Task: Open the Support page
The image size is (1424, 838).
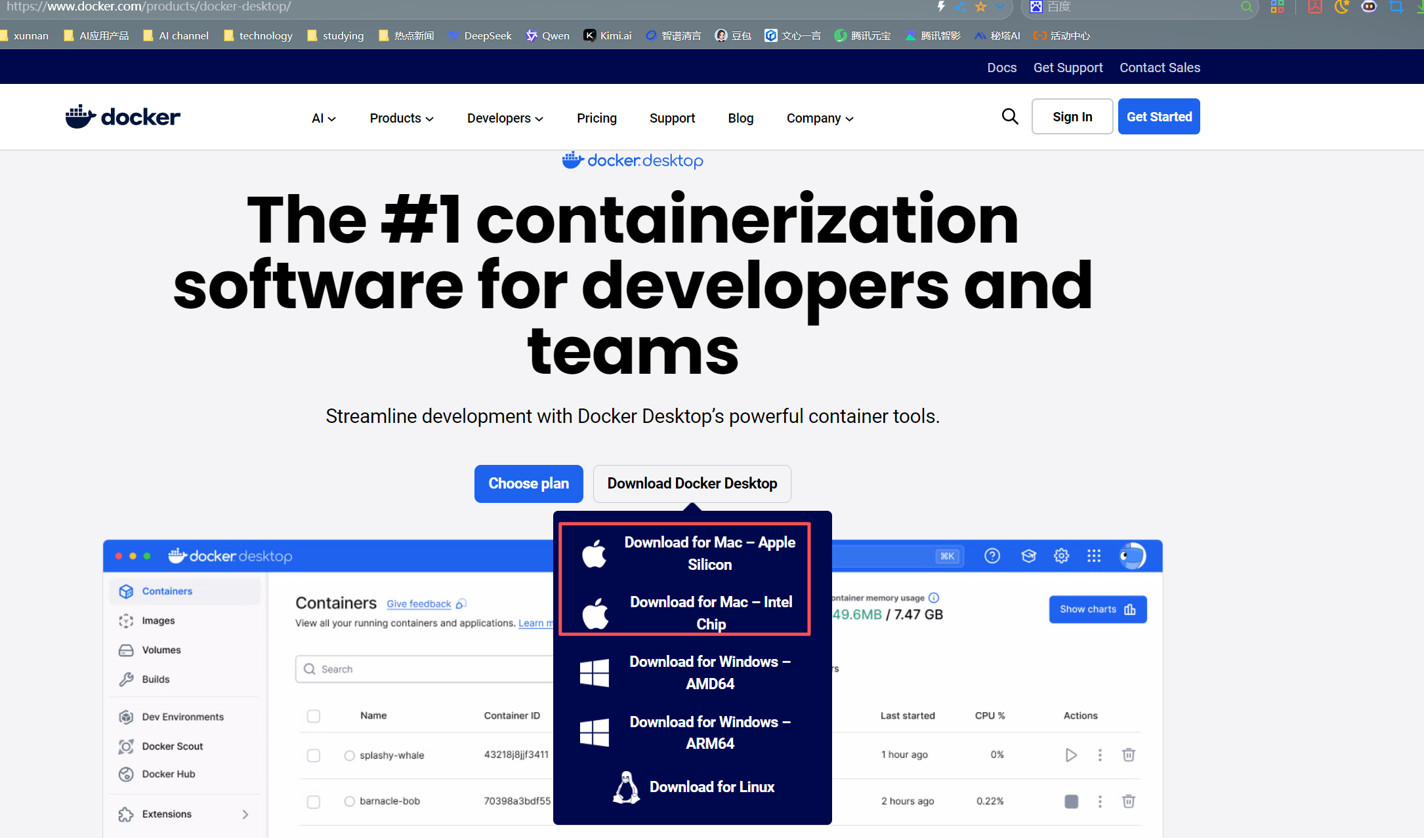Action: click(672, 119)
